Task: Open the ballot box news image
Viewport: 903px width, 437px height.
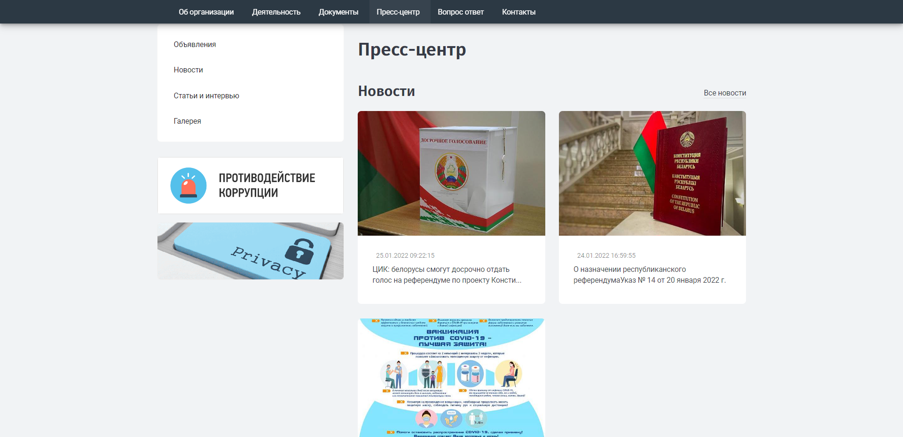Action: point(451,173)
